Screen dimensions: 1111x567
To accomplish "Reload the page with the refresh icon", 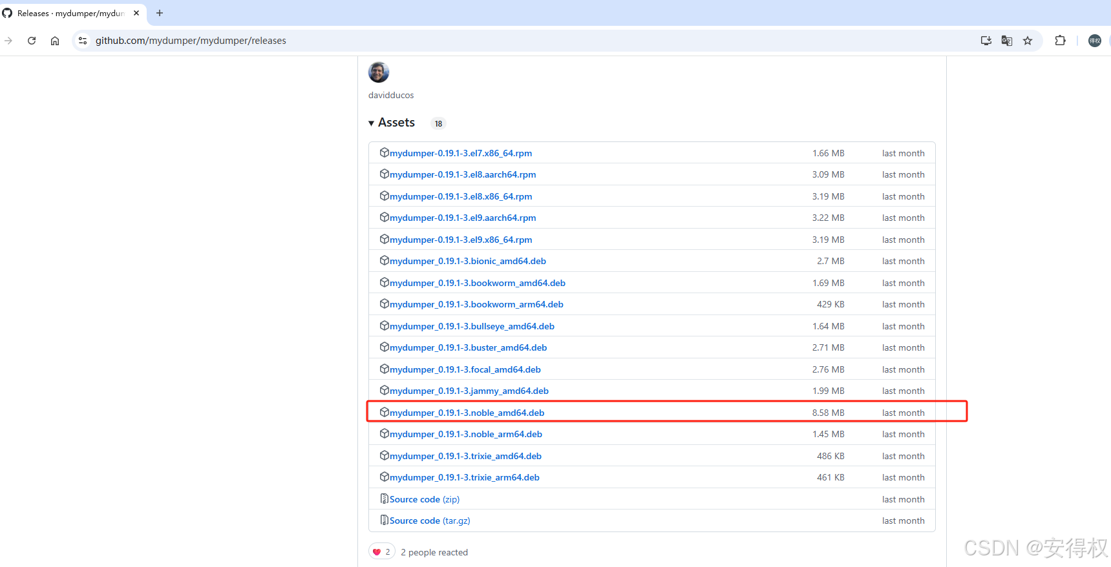I will click(x=32, y=41).
